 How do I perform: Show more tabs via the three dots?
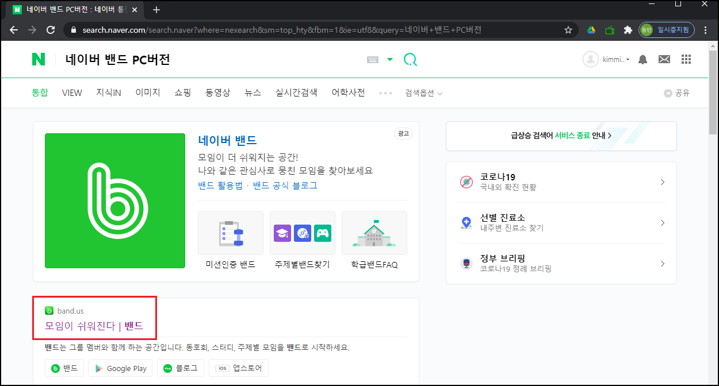tap(385, 93)
